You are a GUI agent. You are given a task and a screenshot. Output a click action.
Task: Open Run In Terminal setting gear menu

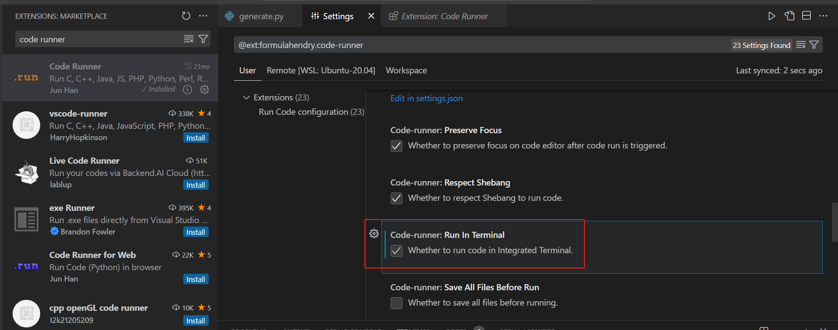click(374, 234)
